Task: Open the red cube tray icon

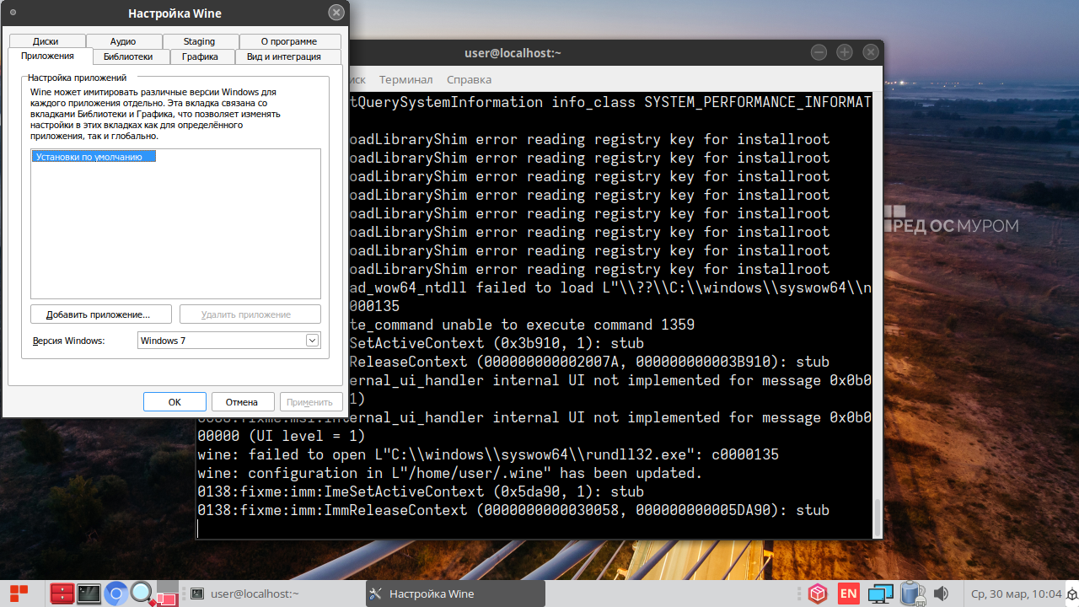Action: coord(817,594)
